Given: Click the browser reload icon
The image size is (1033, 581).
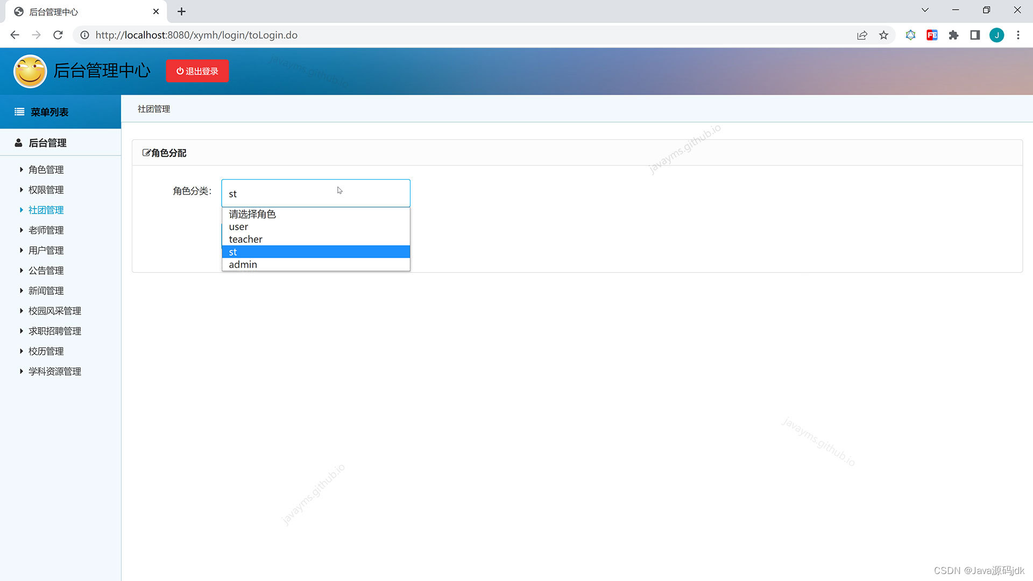Looking at the screenshot, I should pos(58,35).
